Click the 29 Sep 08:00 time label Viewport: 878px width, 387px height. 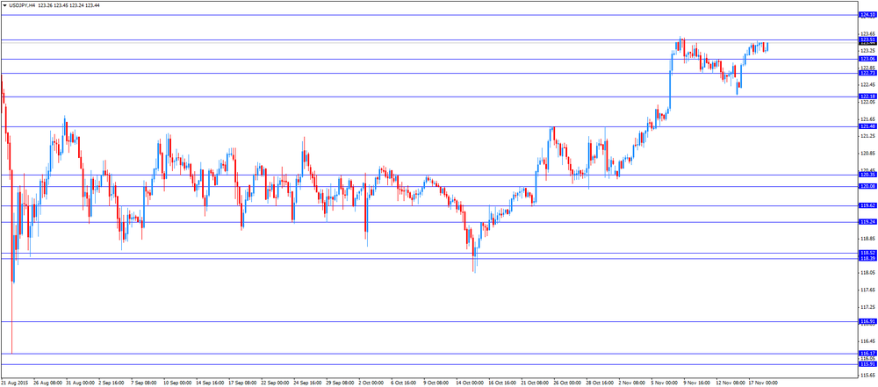340,383
